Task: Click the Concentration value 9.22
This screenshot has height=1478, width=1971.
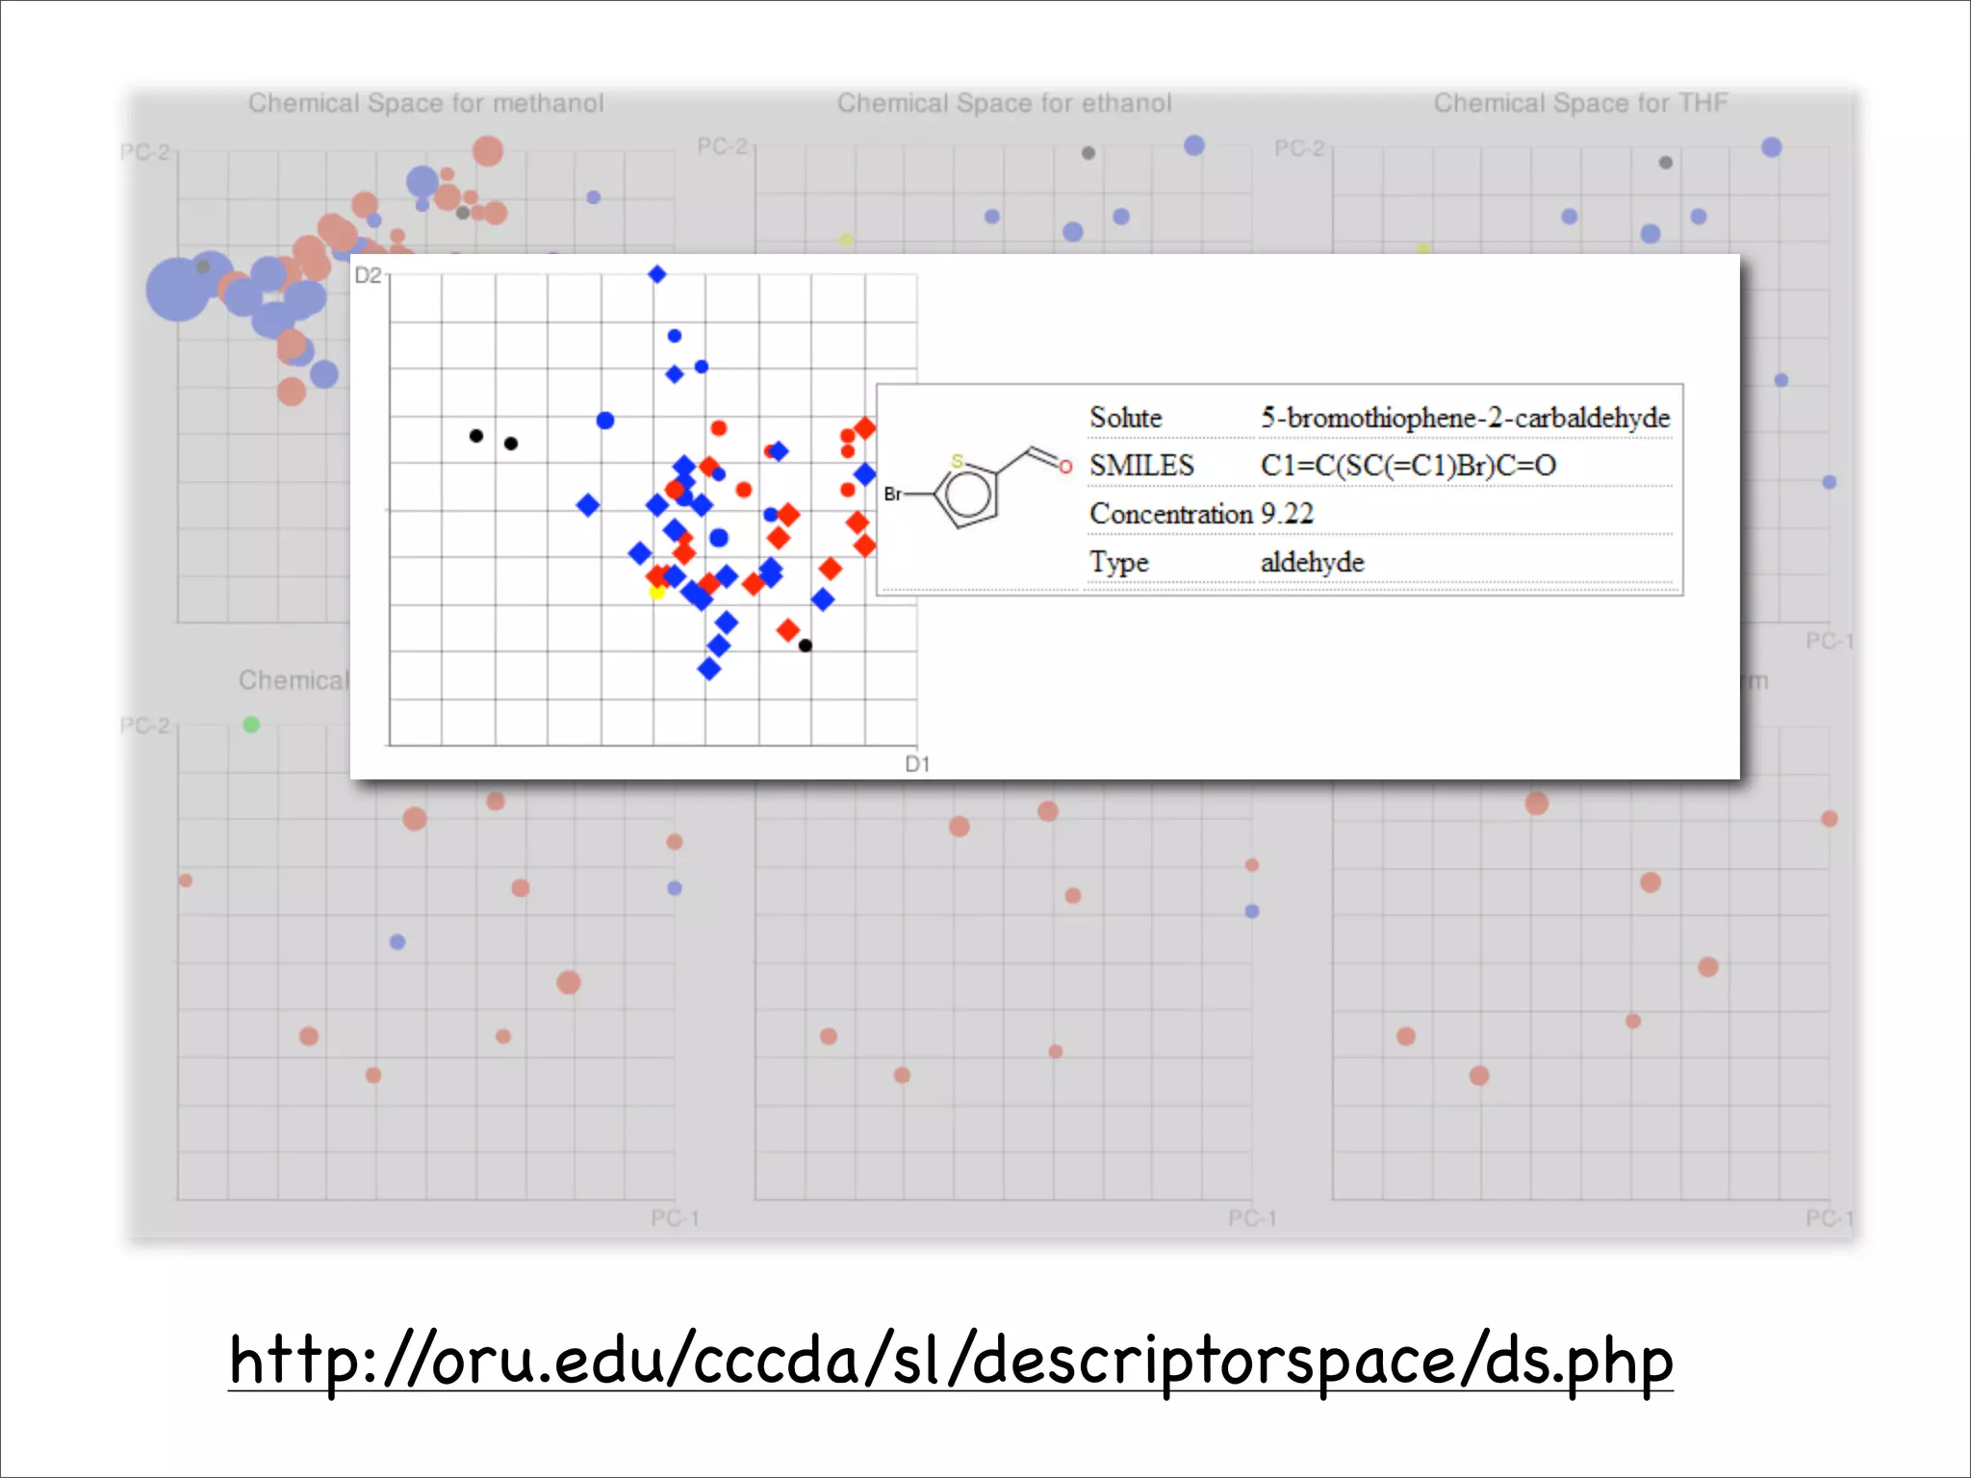Action: pos(1287,514)
